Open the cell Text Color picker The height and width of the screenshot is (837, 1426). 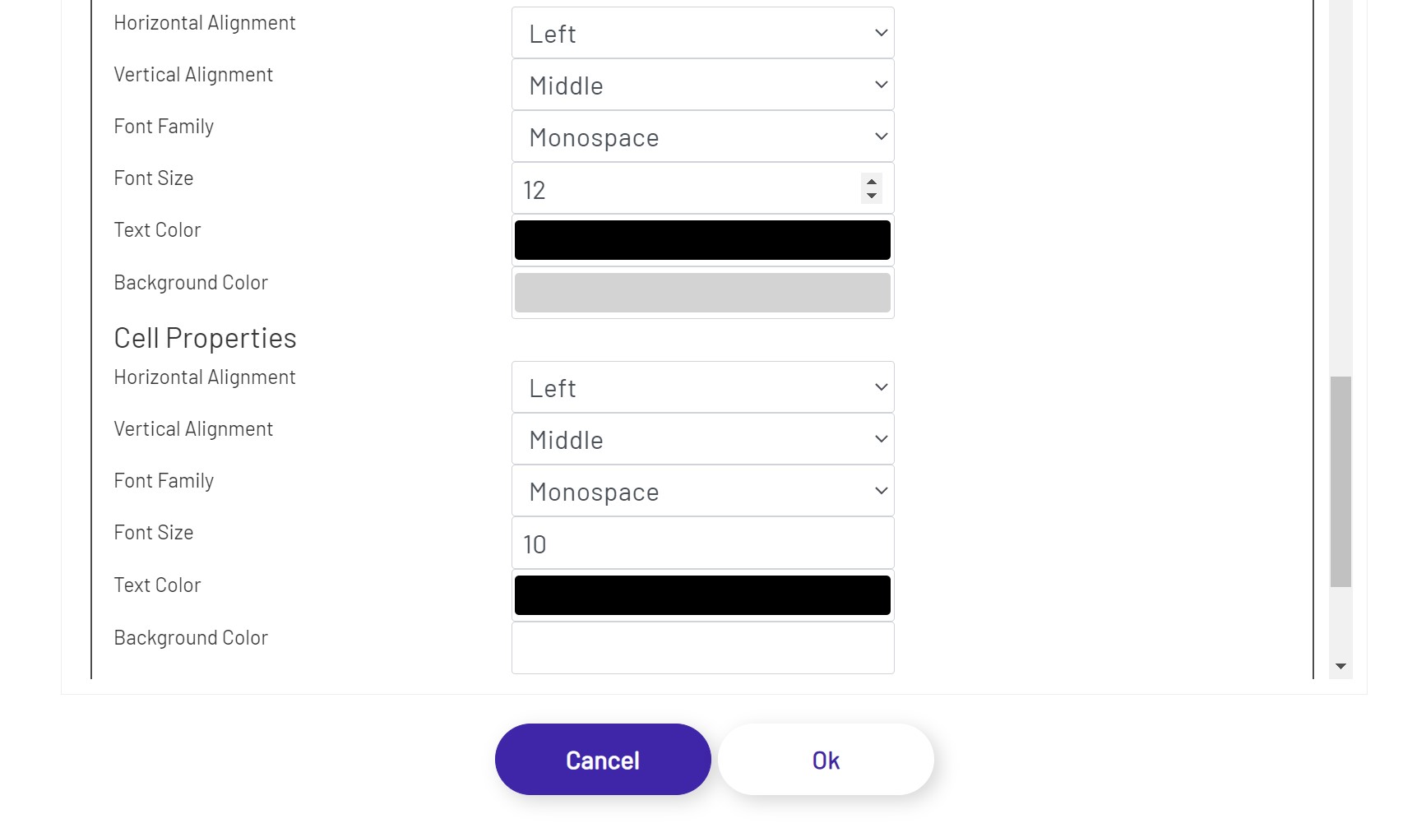point(701,594)
